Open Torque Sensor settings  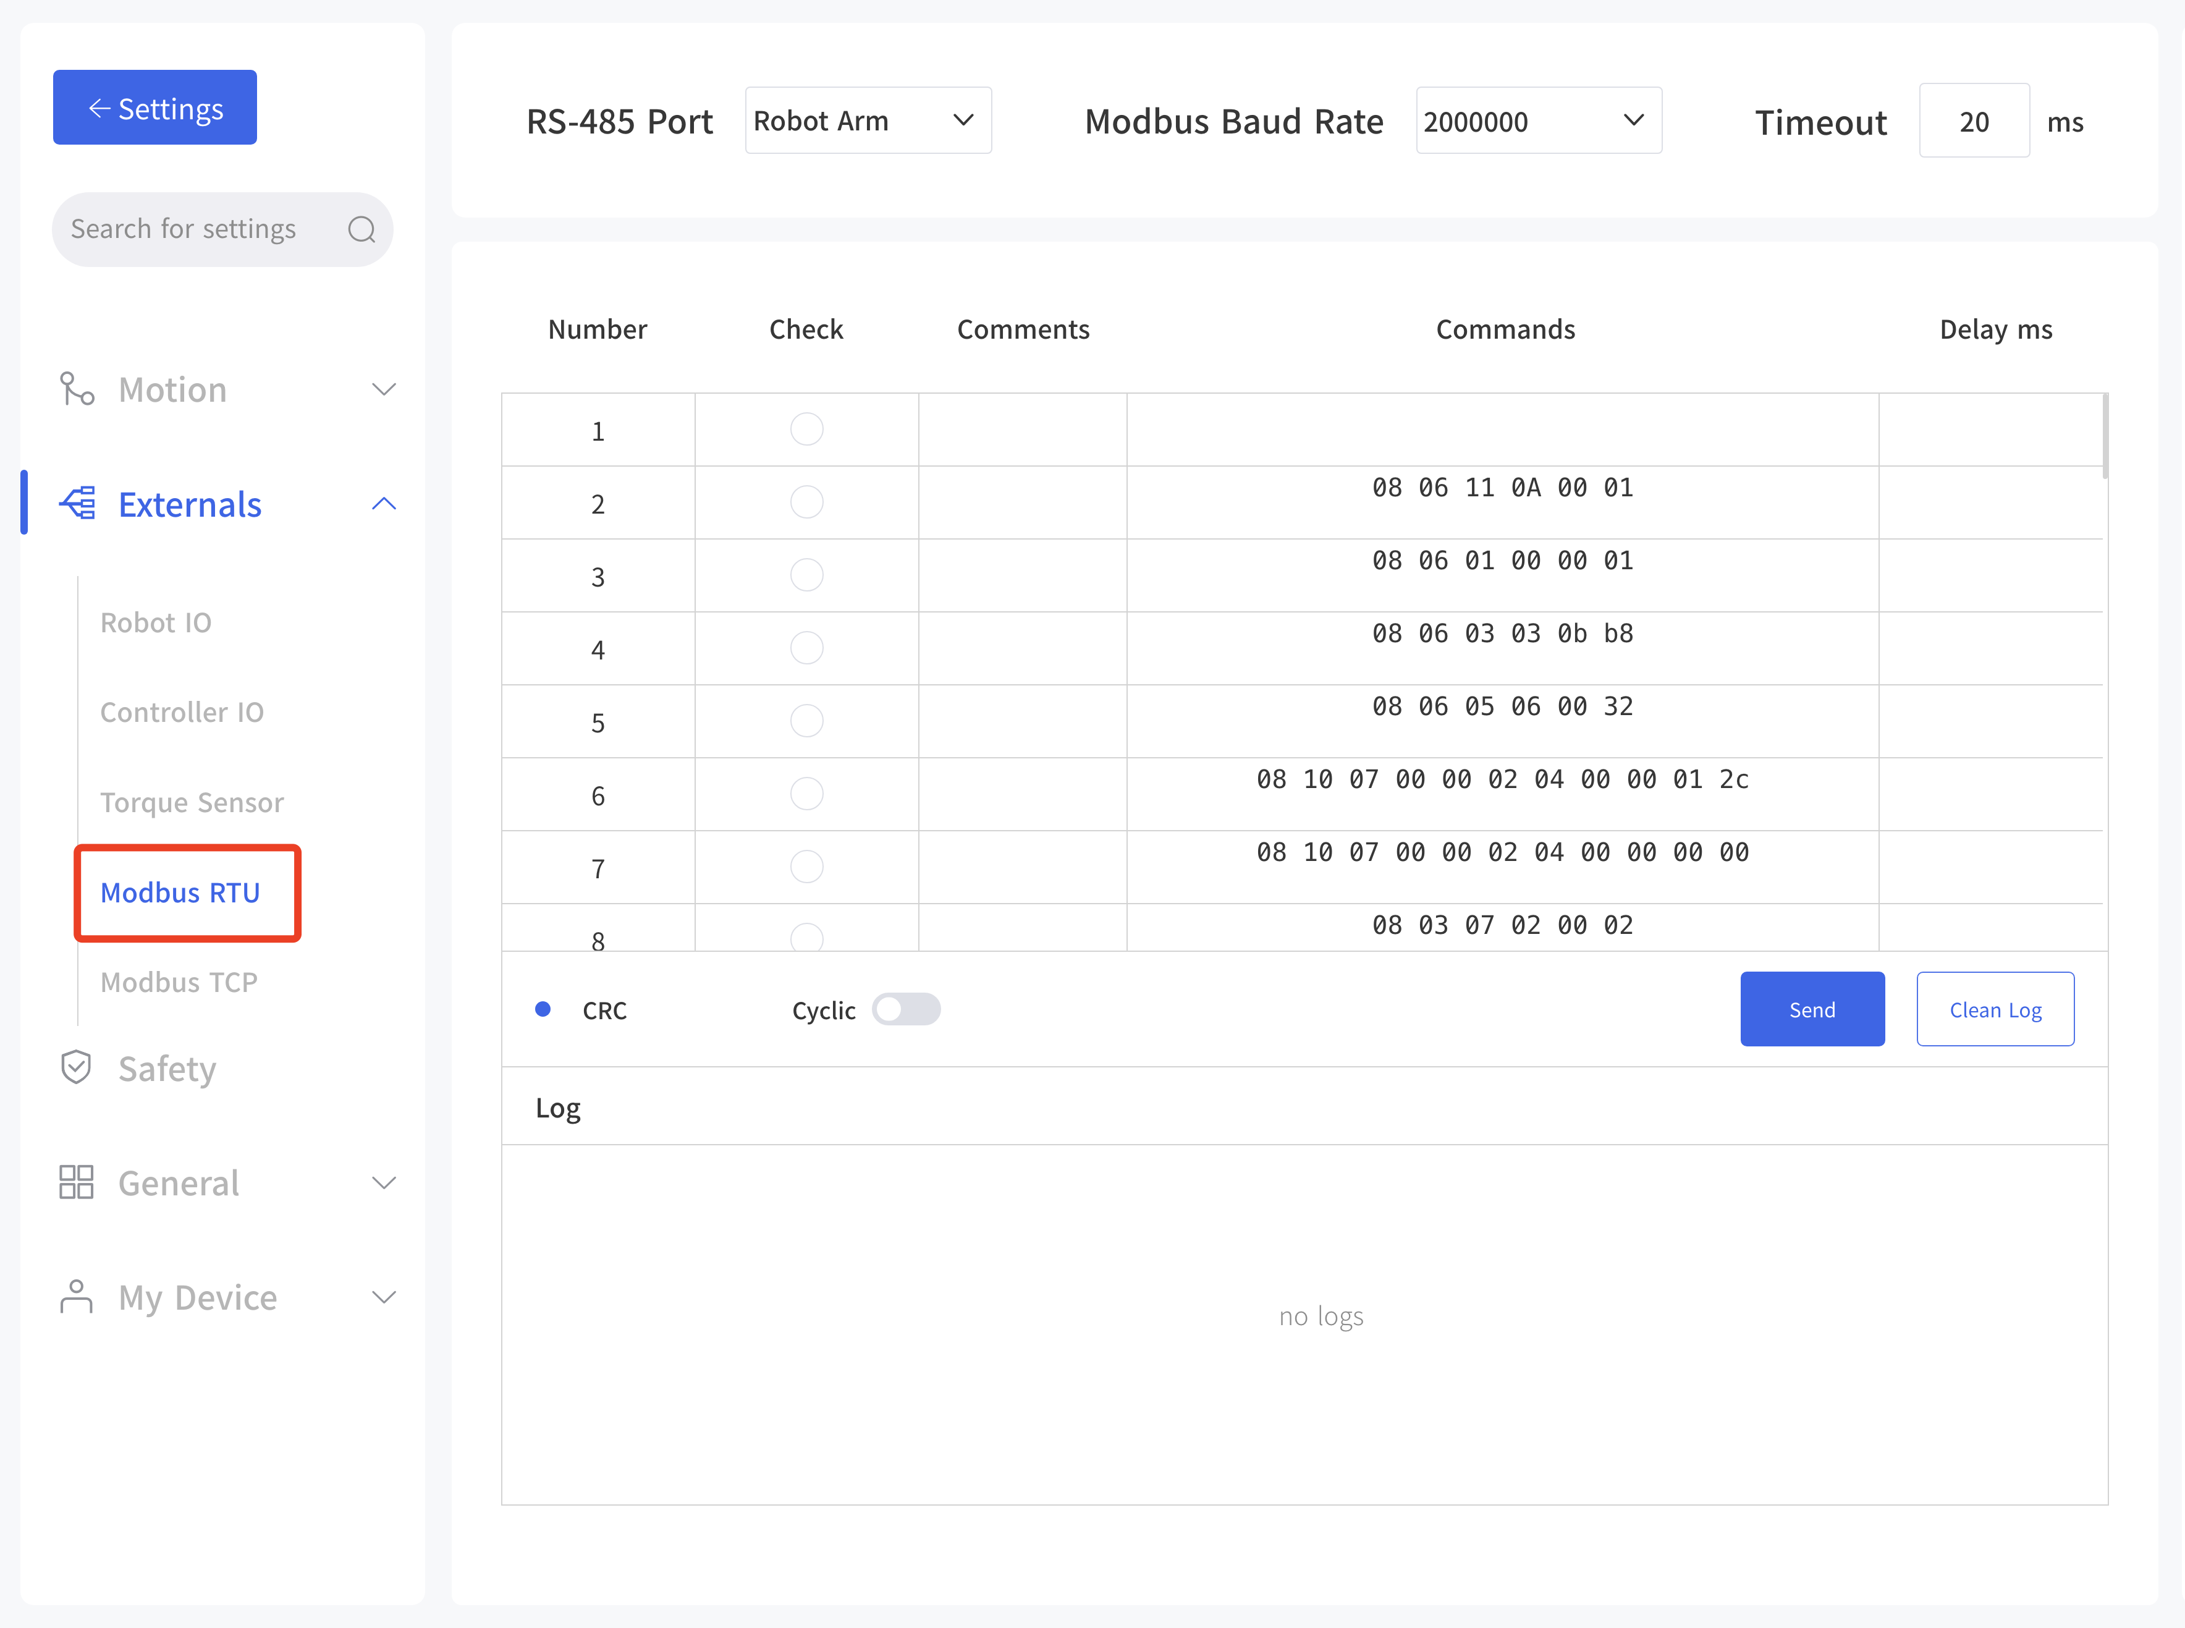click(192, 802)
